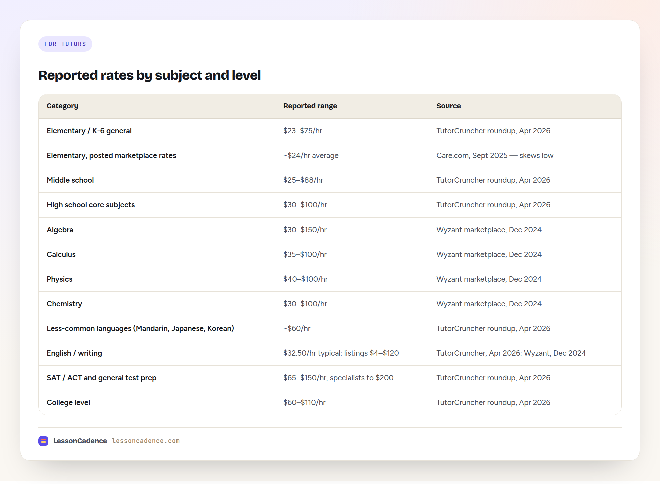Viewport: 660px width, 484px height.
Task: Click TutorCruncher roundup source in College level row
Action: coord(493,402)
